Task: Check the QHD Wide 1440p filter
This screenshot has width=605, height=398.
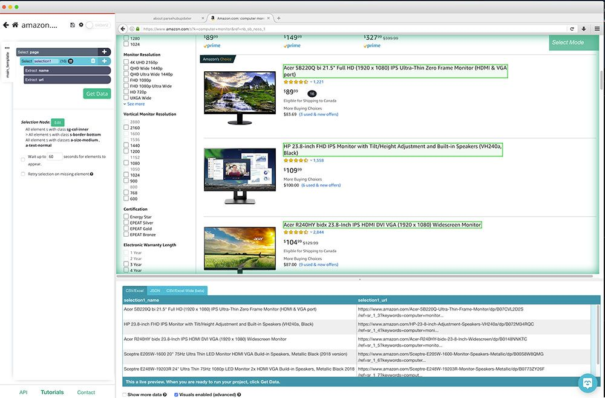Action: click(x=126, y=68)
